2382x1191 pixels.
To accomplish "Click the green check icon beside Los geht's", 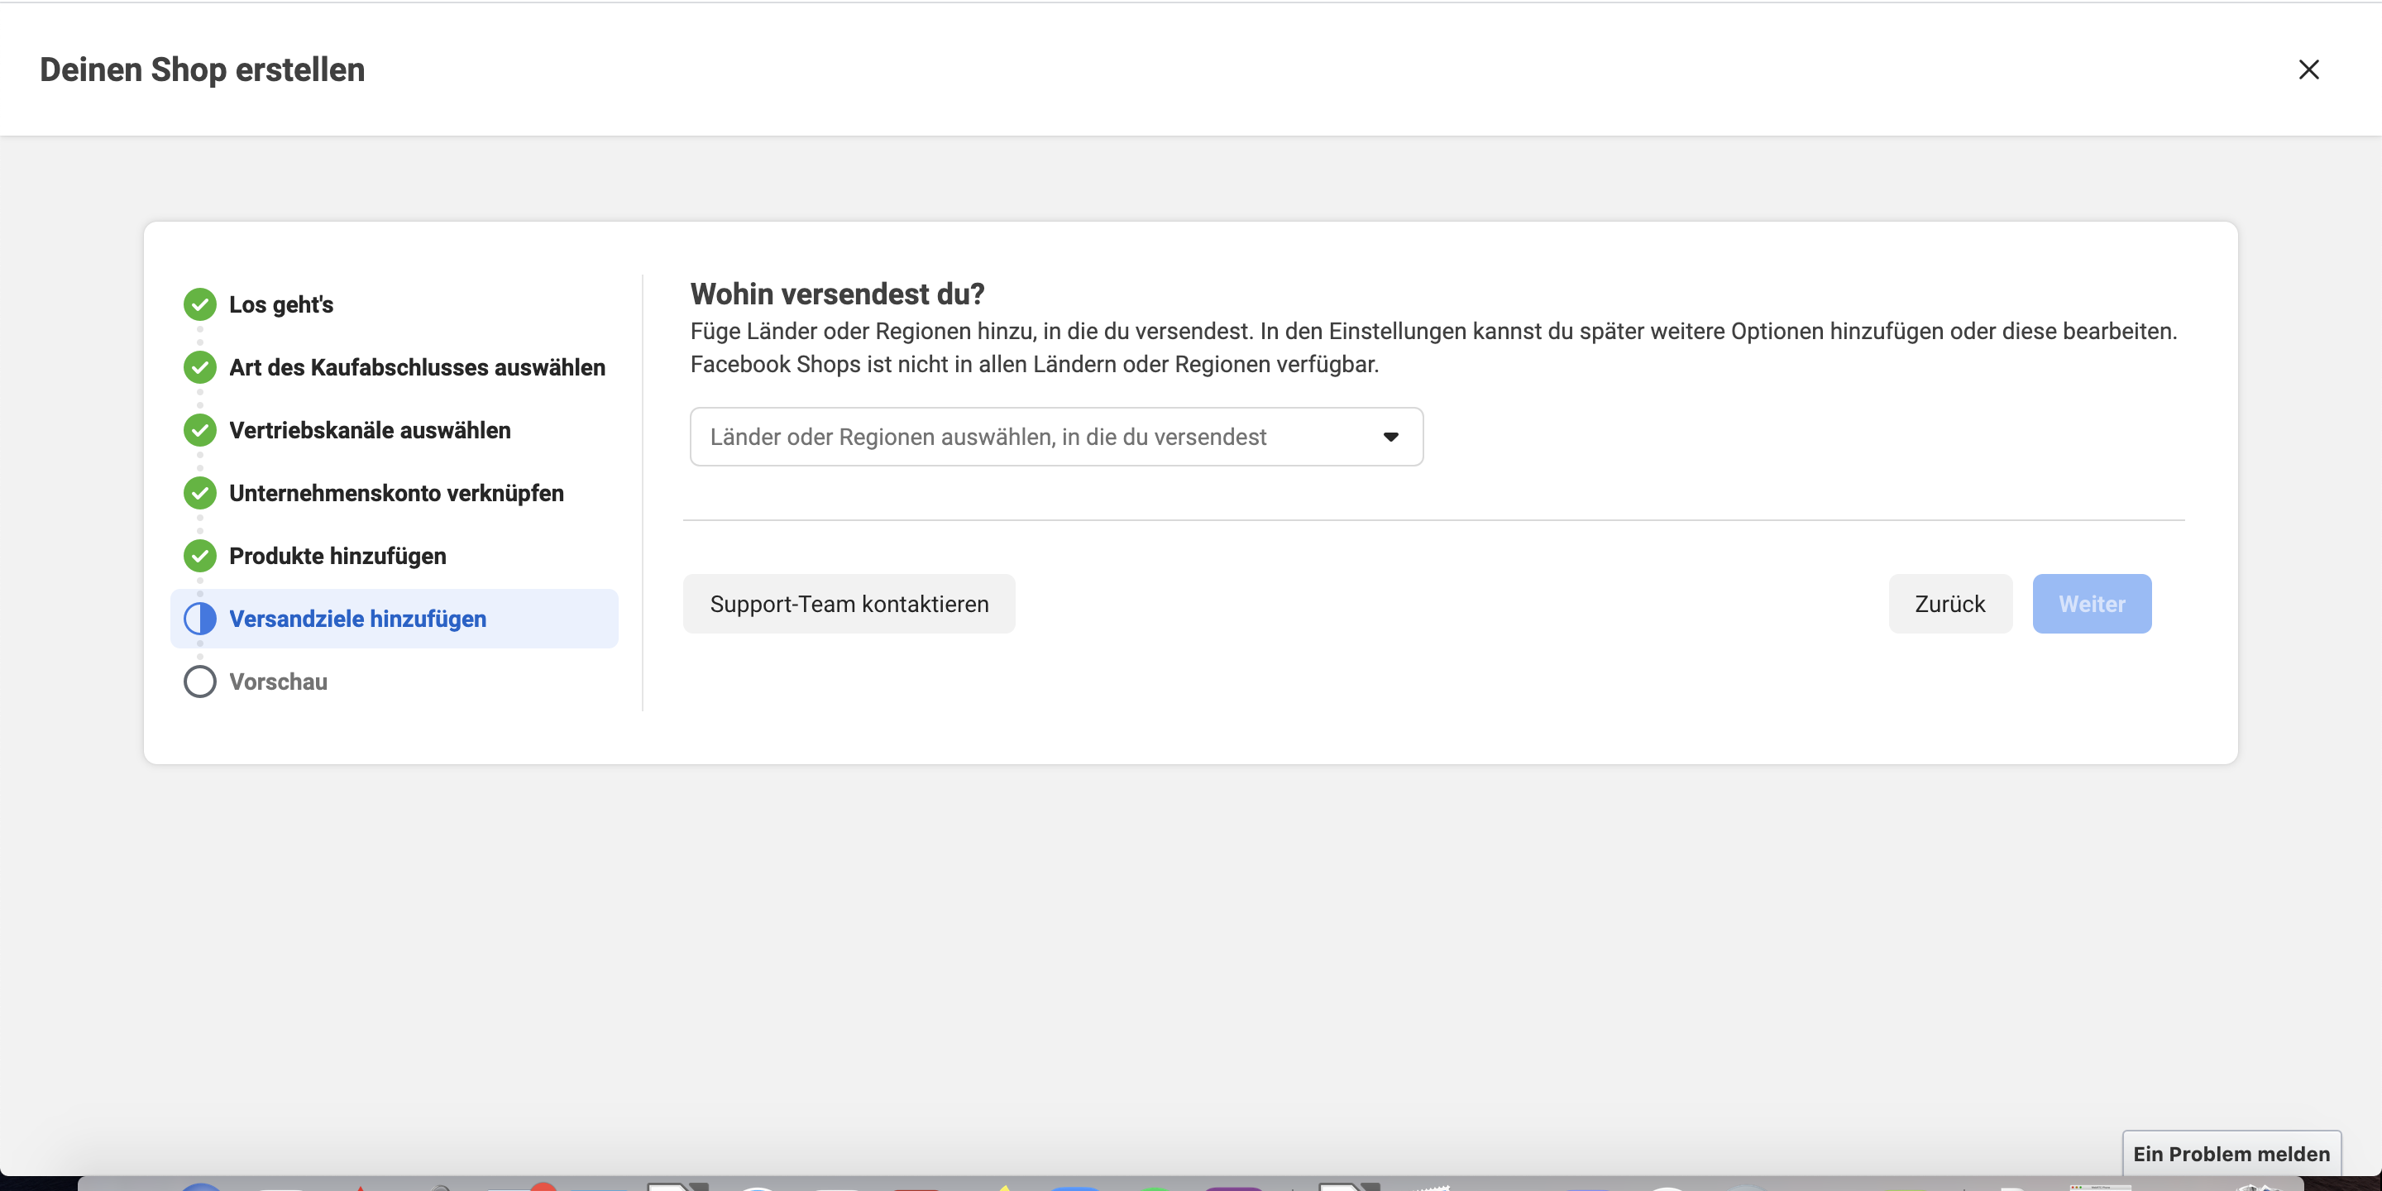I will (x=199, y=304).
